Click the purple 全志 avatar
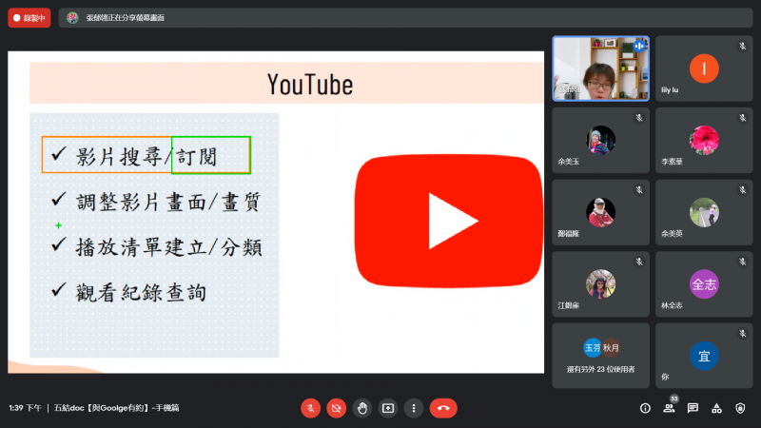The image size is (761, 428). pos(704,283)
